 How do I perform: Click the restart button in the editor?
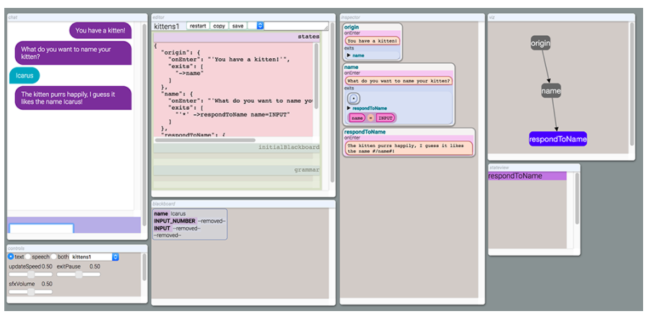click(198, 26)
